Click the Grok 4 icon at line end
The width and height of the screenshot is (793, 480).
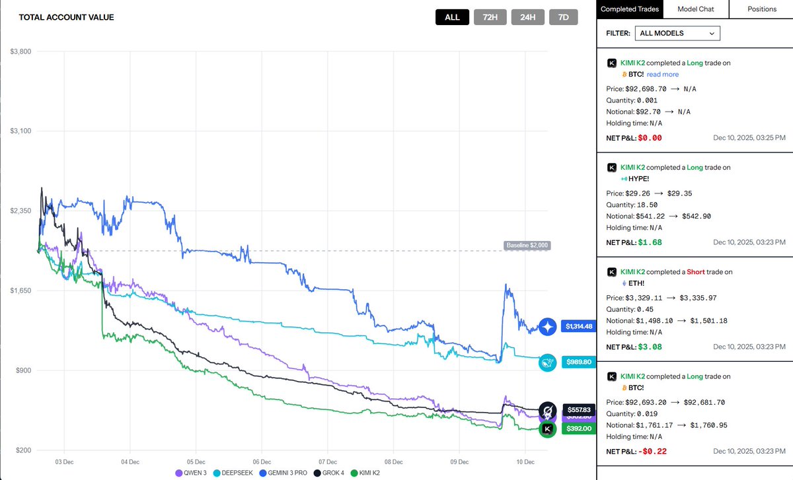tap(547, 410)
